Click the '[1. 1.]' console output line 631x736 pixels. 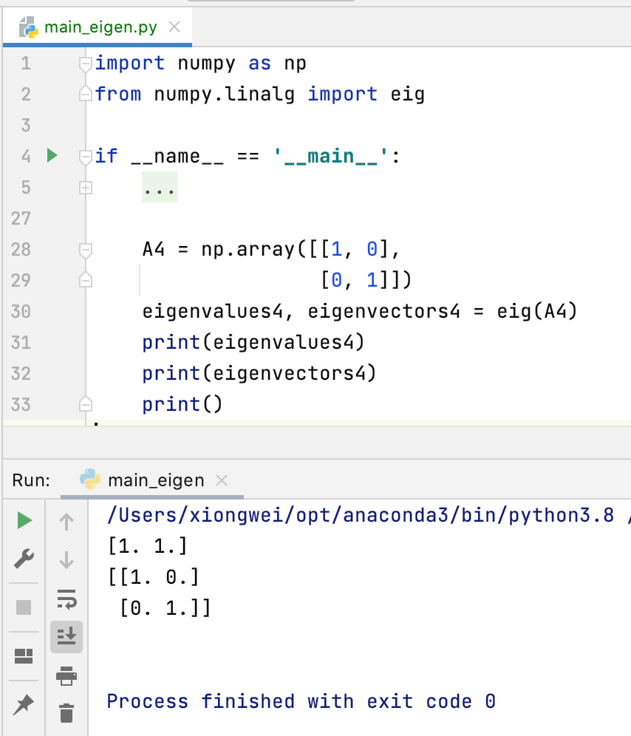(148, 546)
